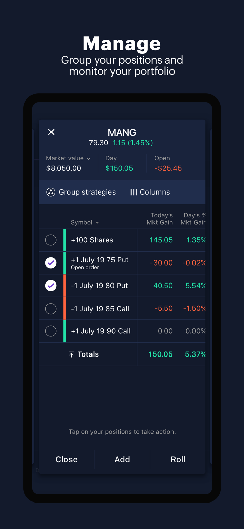This screenshot has height=529, width=244.
Task: Tap the Day's % Mkt Gain header
Action: (x=193, y=219)
